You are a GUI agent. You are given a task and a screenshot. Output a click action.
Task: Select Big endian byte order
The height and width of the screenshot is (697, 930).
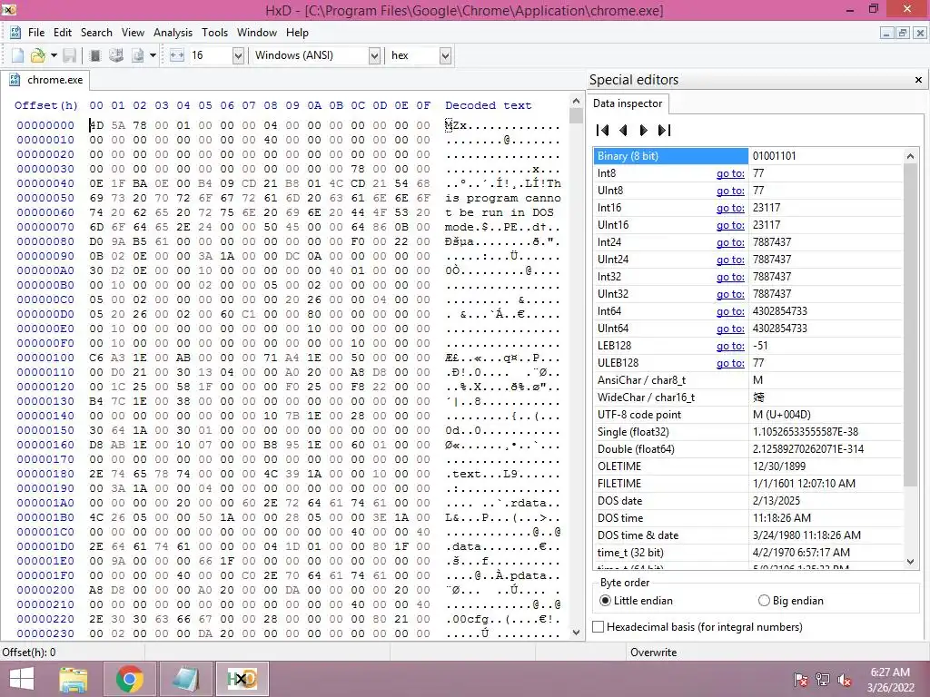[x=791, y=601]
